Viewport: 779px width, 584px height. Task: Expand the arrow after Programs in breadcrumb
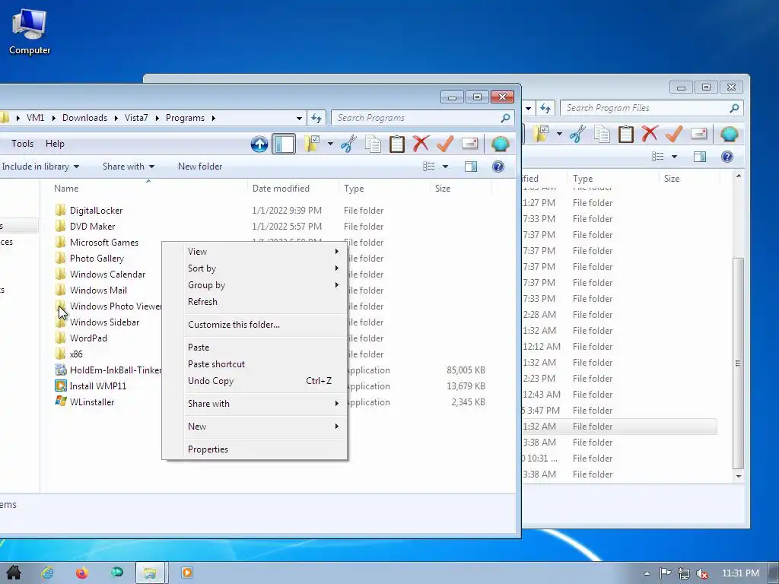point(214,118)
